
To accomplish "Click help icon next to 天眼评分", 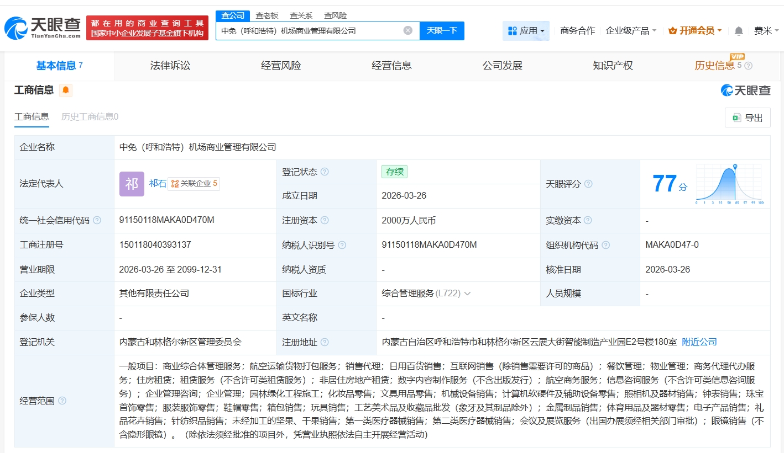I will click(588, 184).
